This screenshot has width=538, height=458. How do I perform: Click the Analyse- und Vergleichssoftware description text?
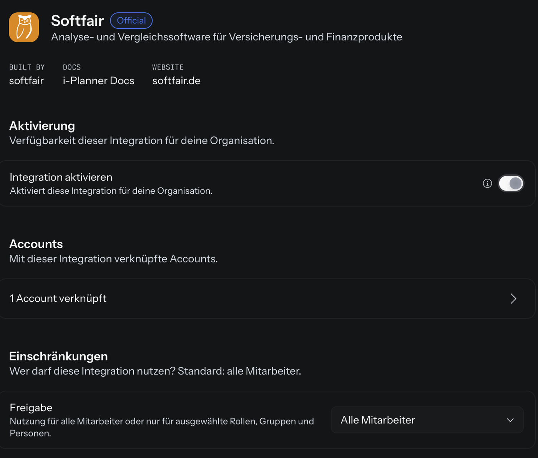pos(227,37)
